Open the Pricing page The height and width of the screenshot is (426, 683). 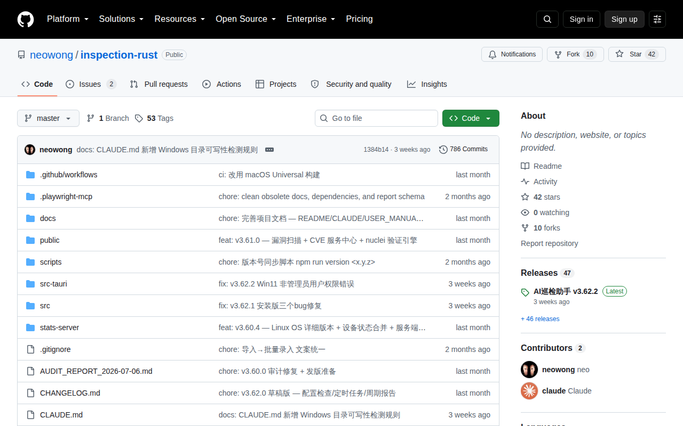(x=360, y=19)
